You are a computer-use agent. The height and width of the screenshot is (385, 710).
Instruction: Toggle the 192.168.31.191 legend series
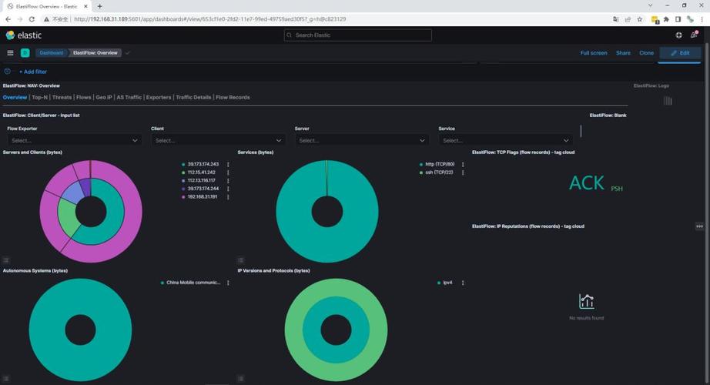coord(202,196)
